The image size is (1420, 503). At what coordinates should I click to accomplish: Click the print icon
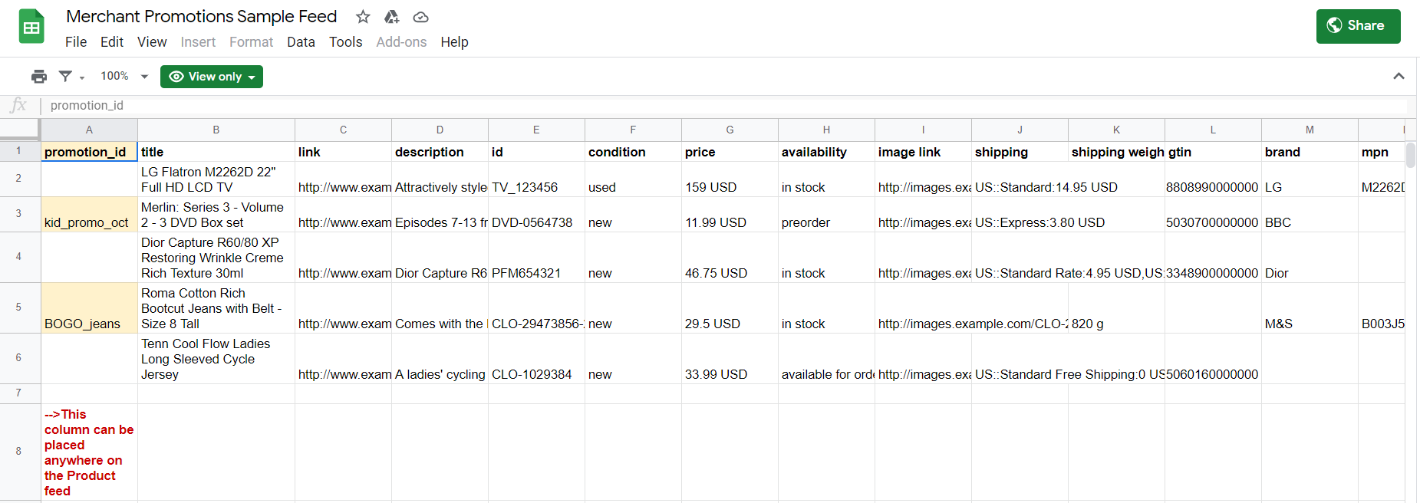tap(39, 77)
